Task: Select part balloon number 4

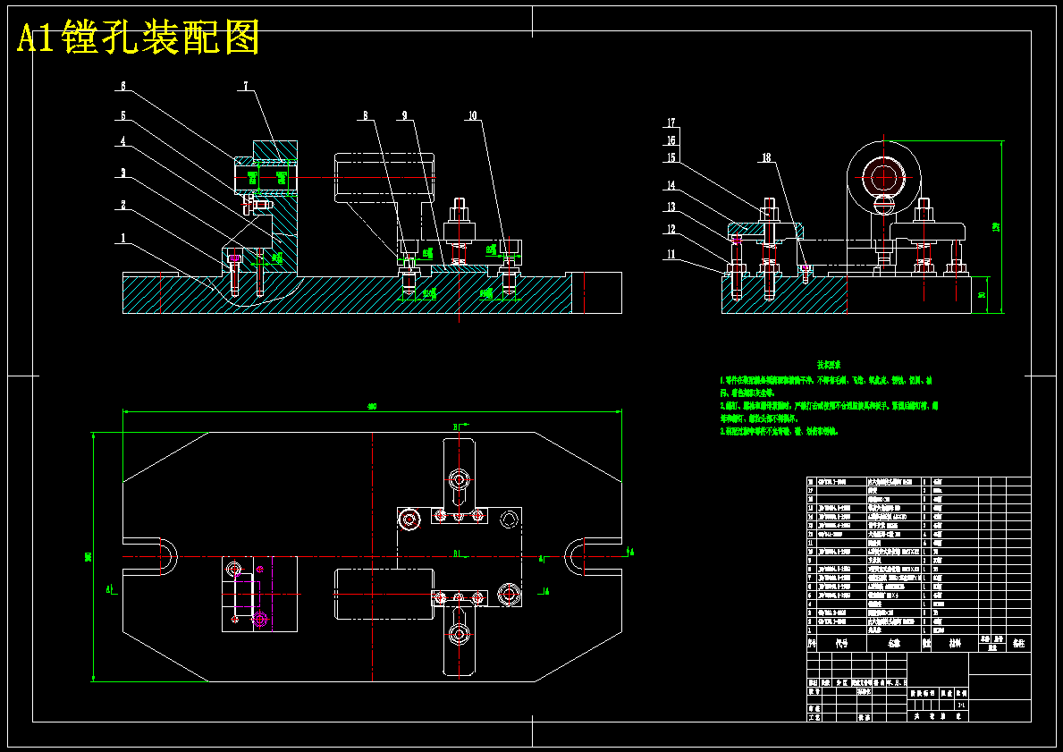Action: (x=122, y=141)
